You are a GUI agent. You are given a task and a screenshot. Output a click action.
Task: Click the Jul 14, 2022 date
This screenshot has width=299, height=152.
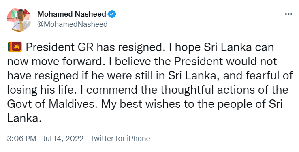click(63, 139)
